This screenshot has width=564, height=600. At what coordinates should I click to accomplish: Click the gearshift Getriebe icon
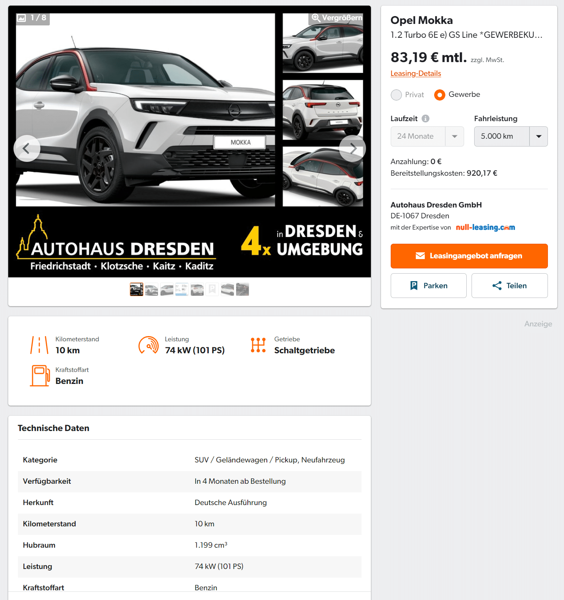click(x=258, y=345)
